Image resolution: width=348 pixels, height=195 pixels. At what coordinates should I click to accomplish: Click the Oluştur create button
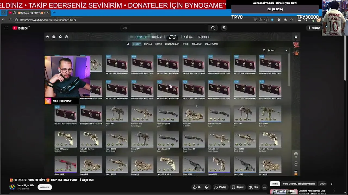314,28
